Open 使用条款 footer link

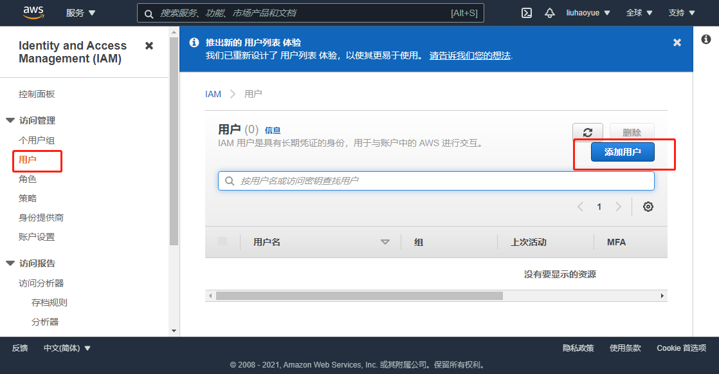coord(625,348)
